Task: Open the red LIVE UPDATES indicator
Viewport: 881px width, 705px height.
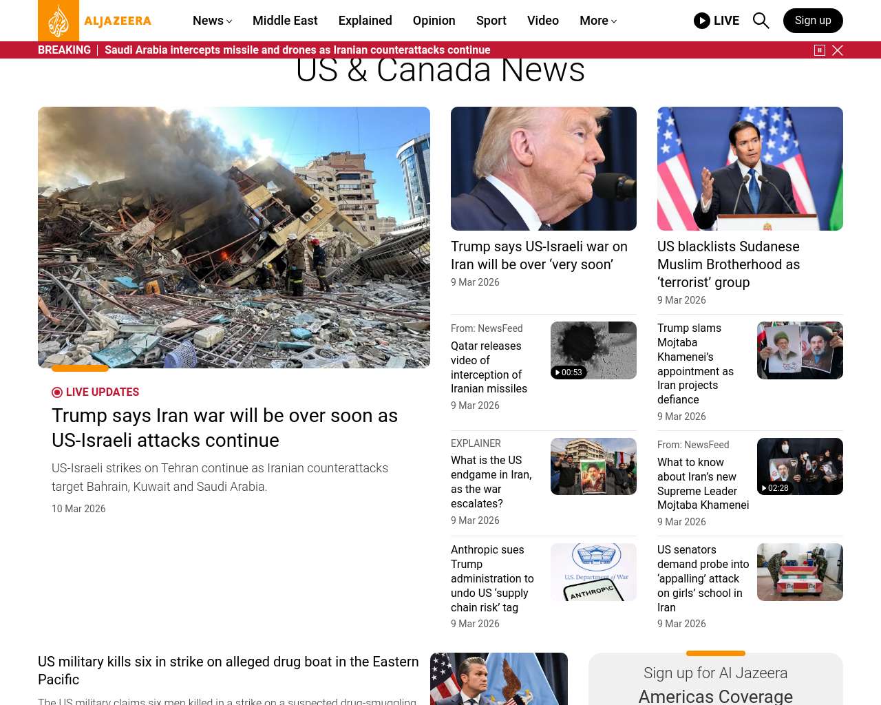Action: click(x=96, y=392)
